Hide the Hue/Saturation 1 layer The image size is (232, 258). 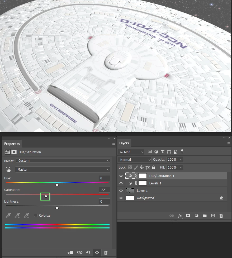click(121, 176)
